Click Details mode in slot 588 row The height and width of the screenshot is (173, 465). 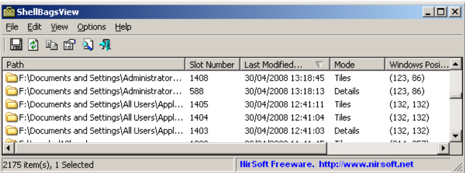347,91
